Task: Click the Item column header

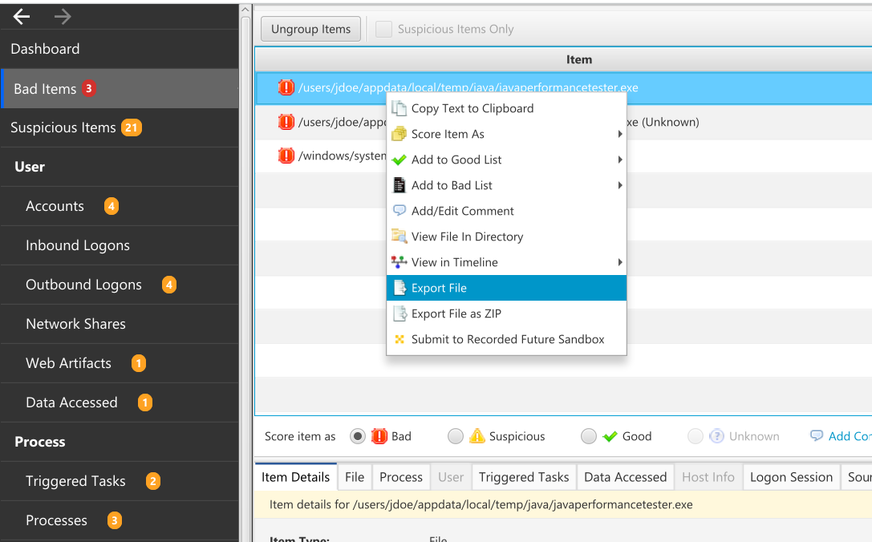Action: coord(578,59)
